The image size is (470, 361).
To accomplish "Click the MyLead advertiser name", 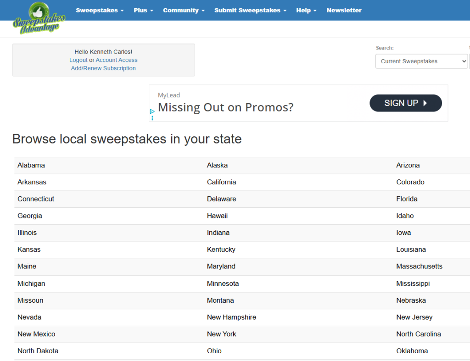I will (168, 95).
